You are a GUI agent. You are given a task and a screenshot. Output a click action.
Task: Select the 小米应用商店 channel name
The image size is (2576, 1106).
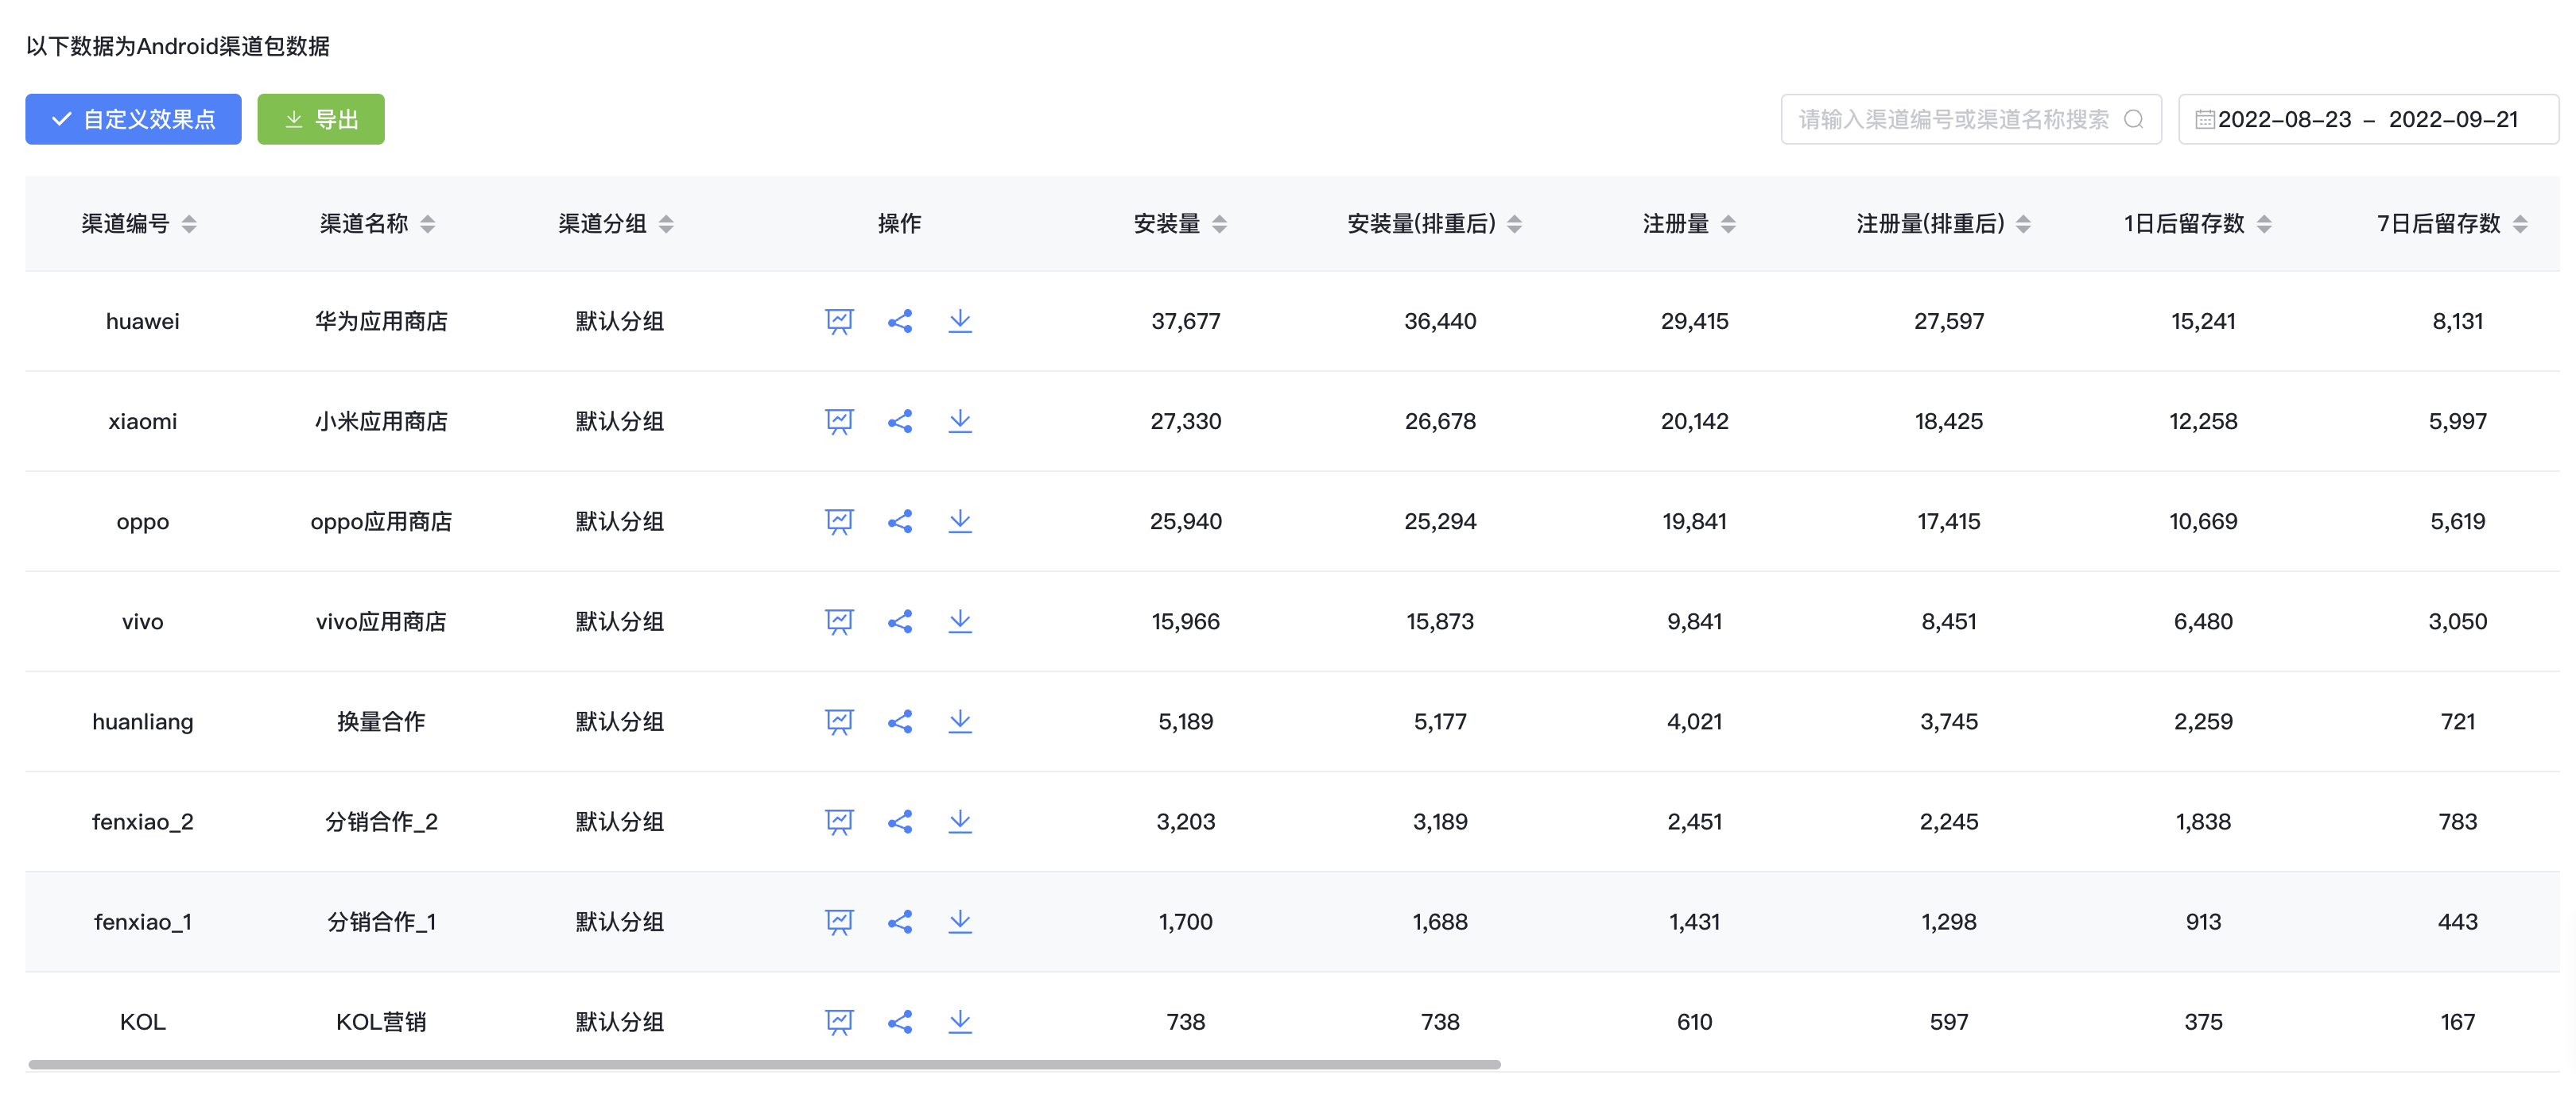381,420
